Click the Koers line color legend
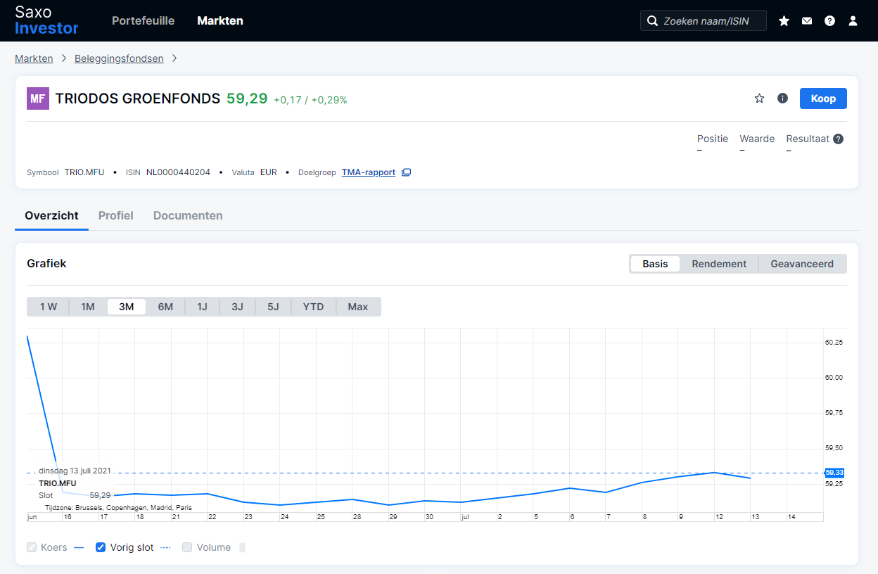The image size is (878, 574). coord(79,547)
